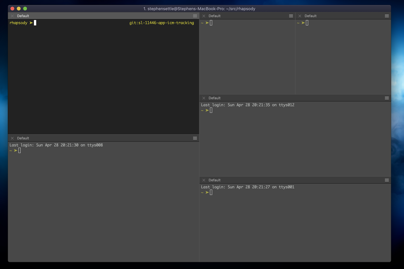Click the hamburger icon on the top-middle pane
Screen dimensions: 404x269
(291, 16)
